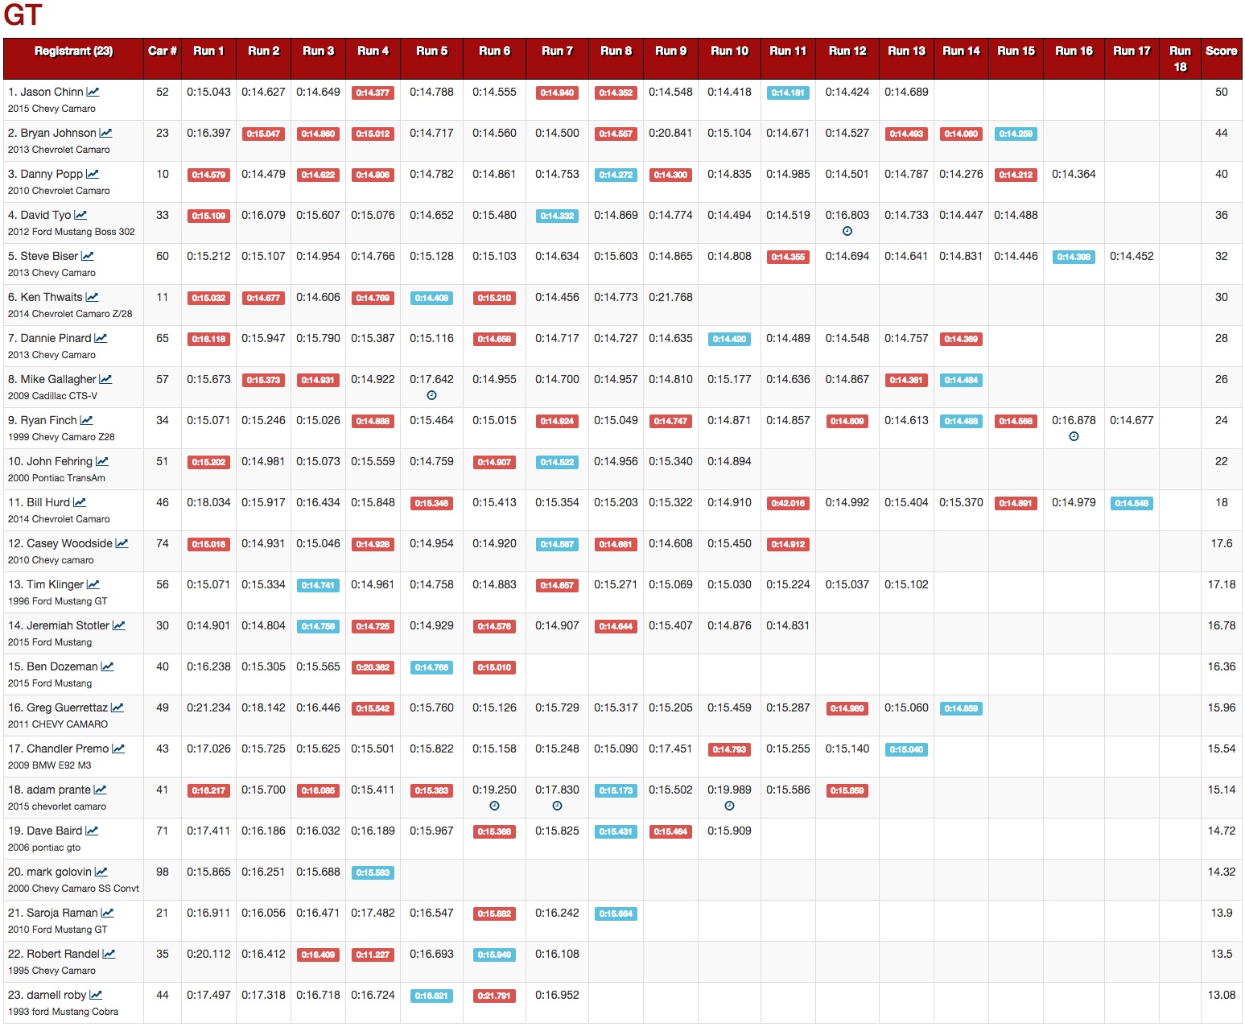Click the Registrant (23) column header
Screen dimensions: 1245x1027
(x=74, y=51)
